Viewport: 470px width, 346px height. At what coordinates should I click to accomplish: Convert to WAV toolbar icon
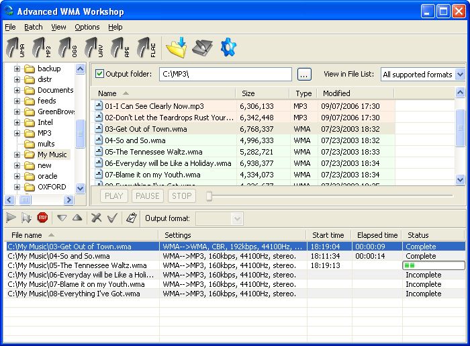(x=94, y=48)
